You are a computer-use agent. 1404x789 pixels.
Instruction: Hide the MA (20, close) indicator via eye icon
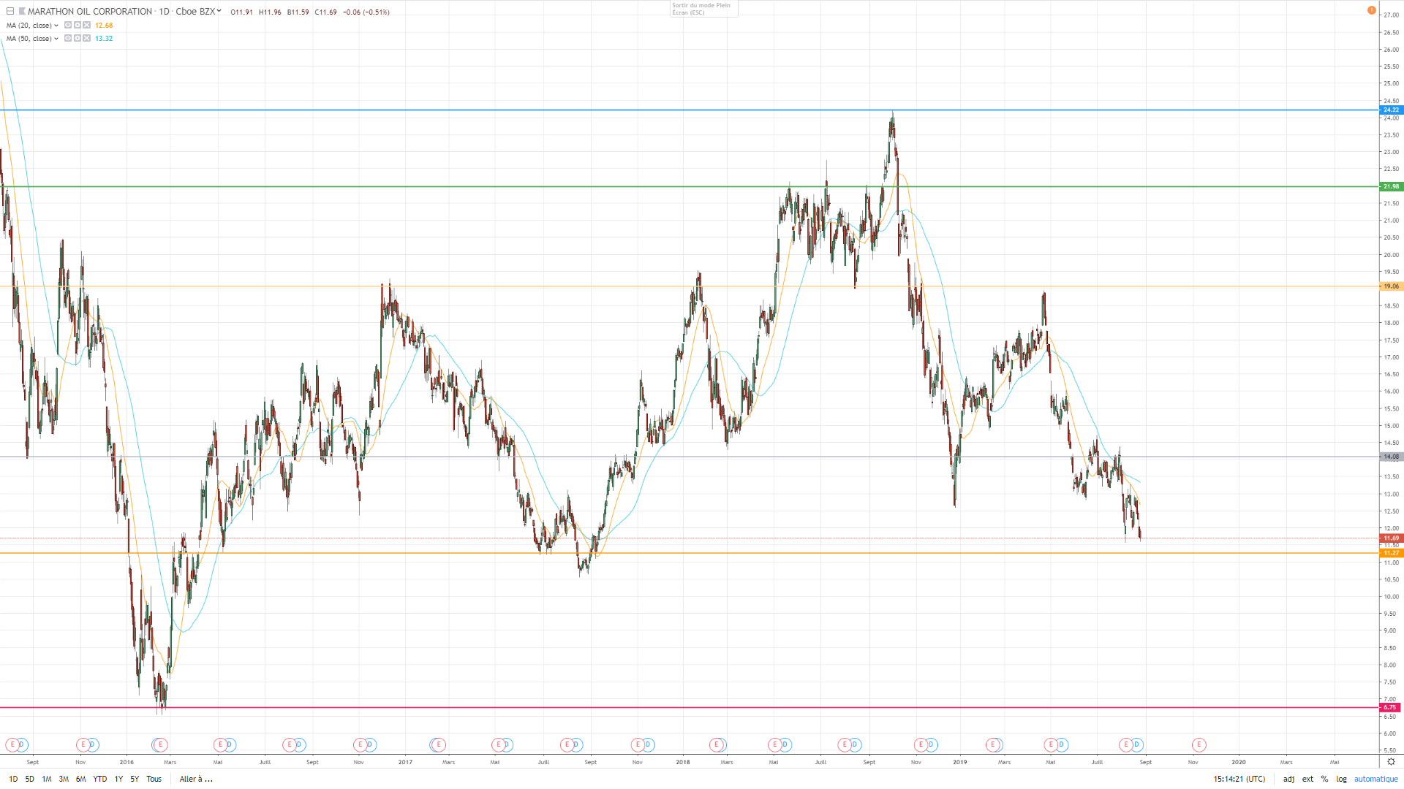click(x=68, y=26)
